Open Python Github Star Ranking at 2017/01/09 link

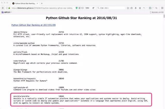point(34,25)
